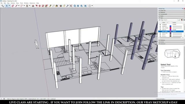
Task: Click blue color swatch of WINDOW tag
Action: 170,26
